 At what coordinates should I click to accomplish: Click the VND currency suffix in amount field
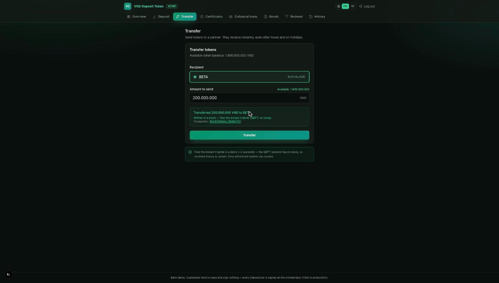[x=303, y=98]
